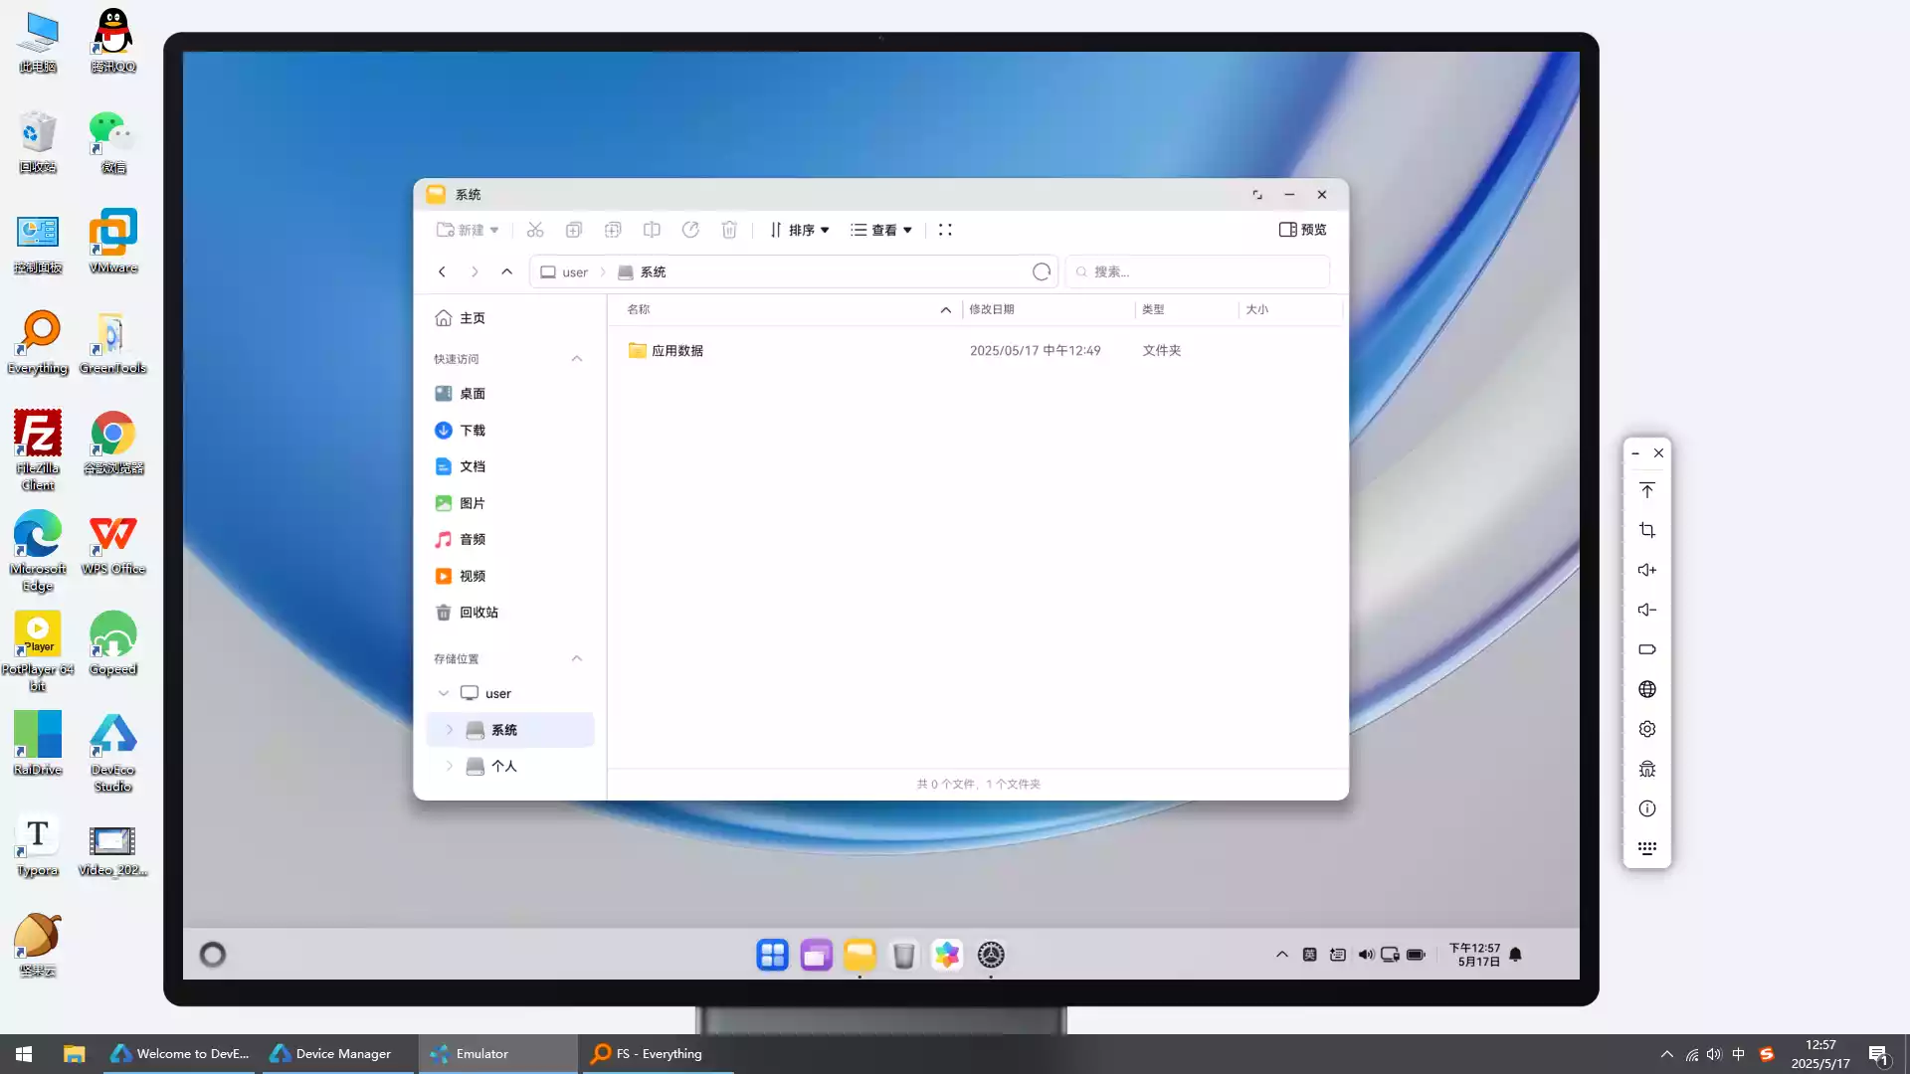
Task: Click the paste icon in file manager toolbar
Action: [613, 230]
